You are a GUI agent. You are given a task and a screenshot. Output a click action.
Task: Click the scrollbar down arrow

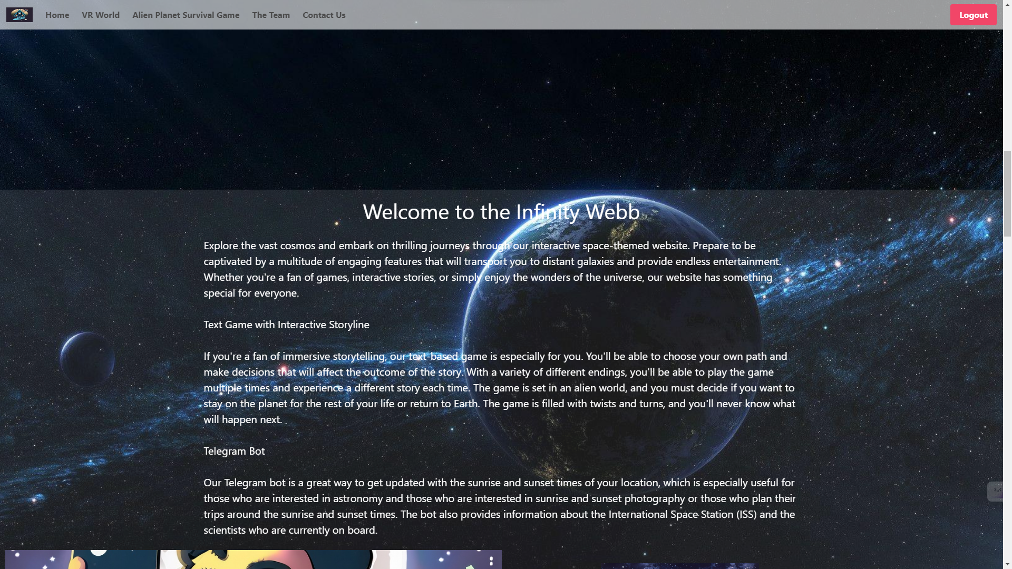tap(1007, 565)
